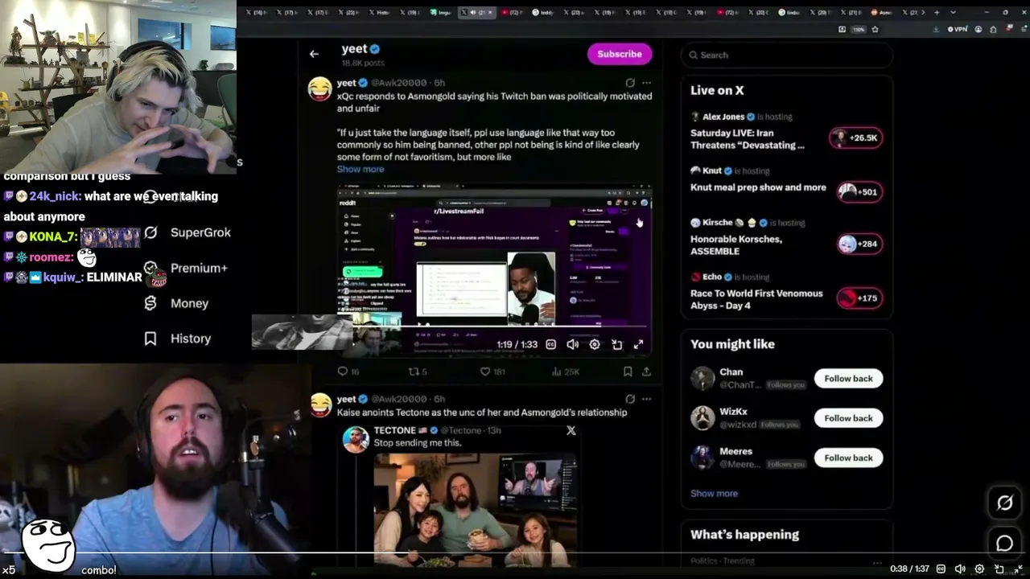Open main video player settings gear
This screenshot has height=579, width=1030.
click(979, 569)
